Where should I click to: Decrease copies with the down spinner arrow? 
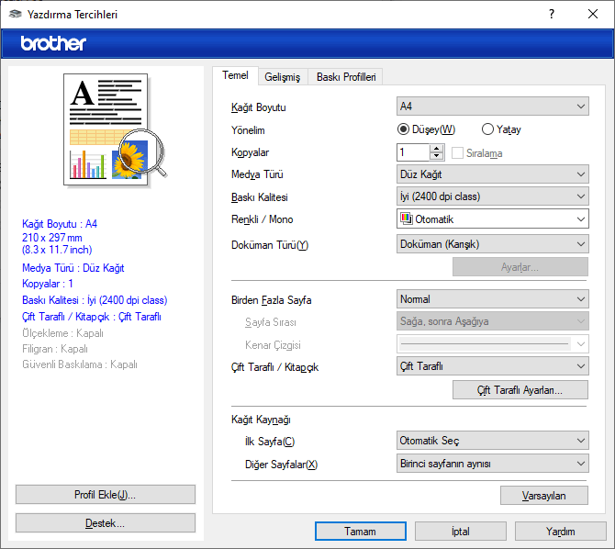(436, 157)
